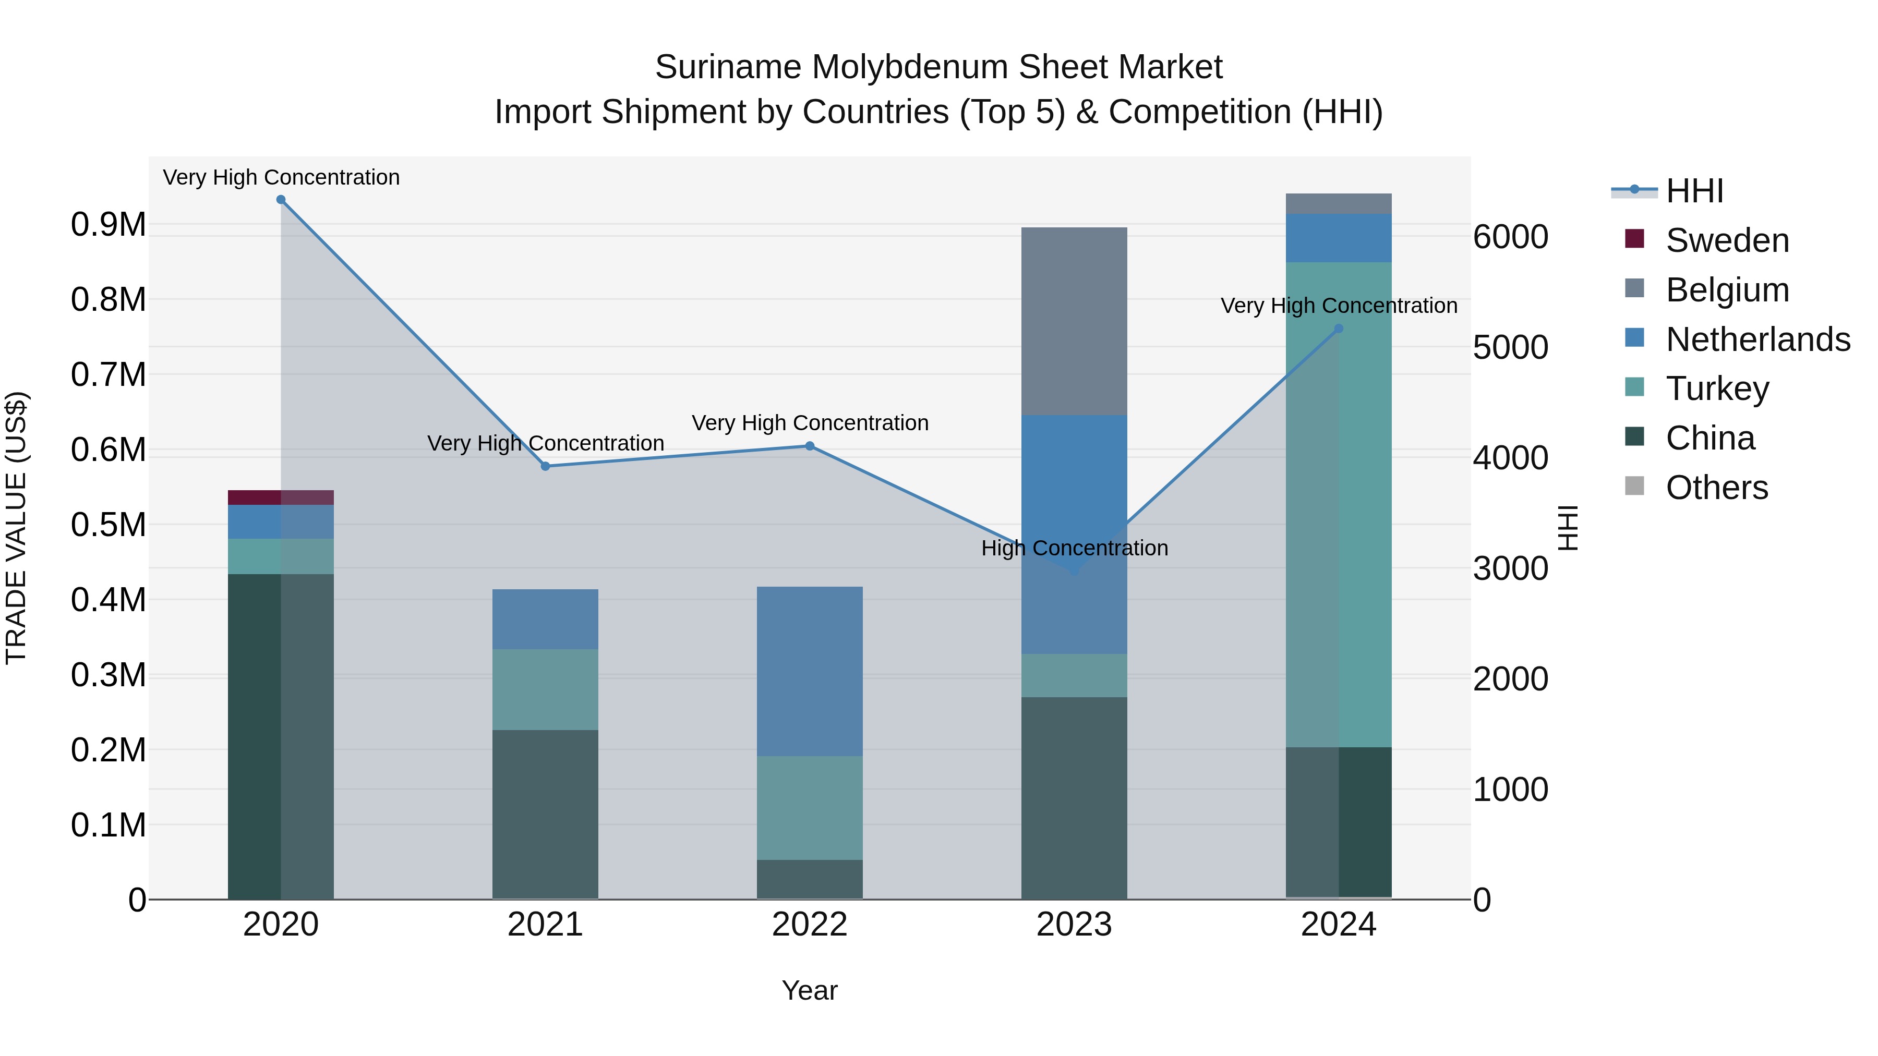The image size is (1878, 1056).
Task: Click the Netherlands segment of 2024 bar
Action: [1339, 238]
